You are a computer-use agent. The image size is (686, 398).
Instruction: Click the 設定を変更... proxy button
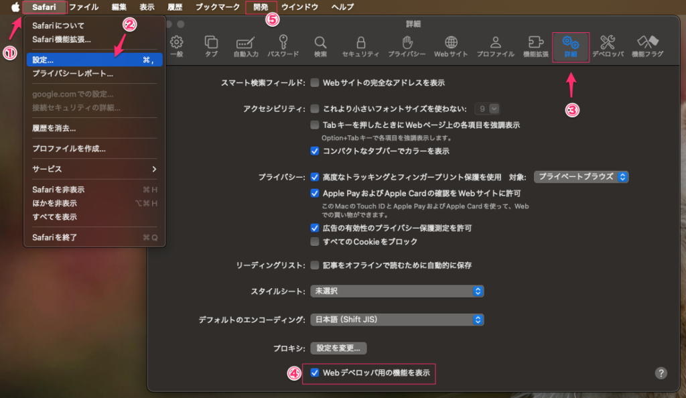338,348
